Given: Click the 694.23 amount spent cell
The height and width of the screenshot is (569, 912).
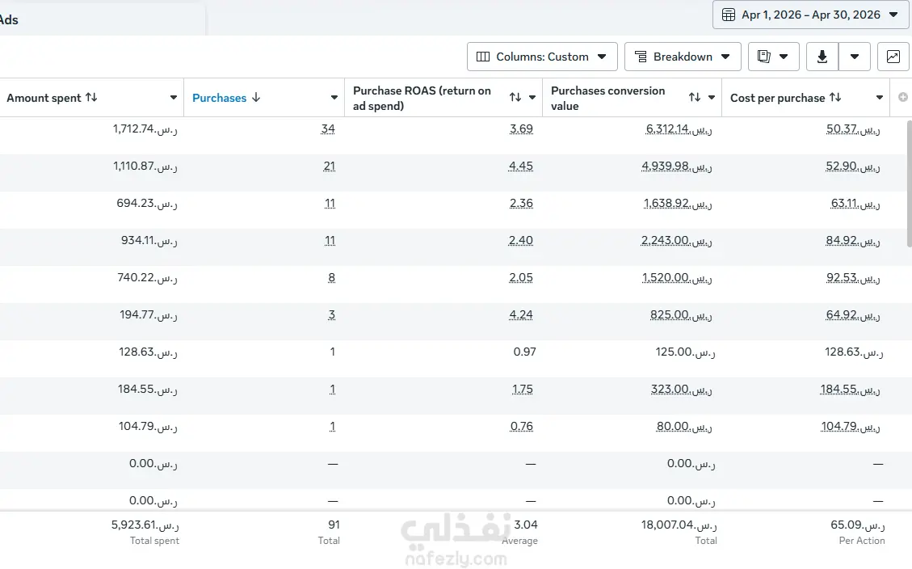Looking at the screenshot, I should coord(146,203).
